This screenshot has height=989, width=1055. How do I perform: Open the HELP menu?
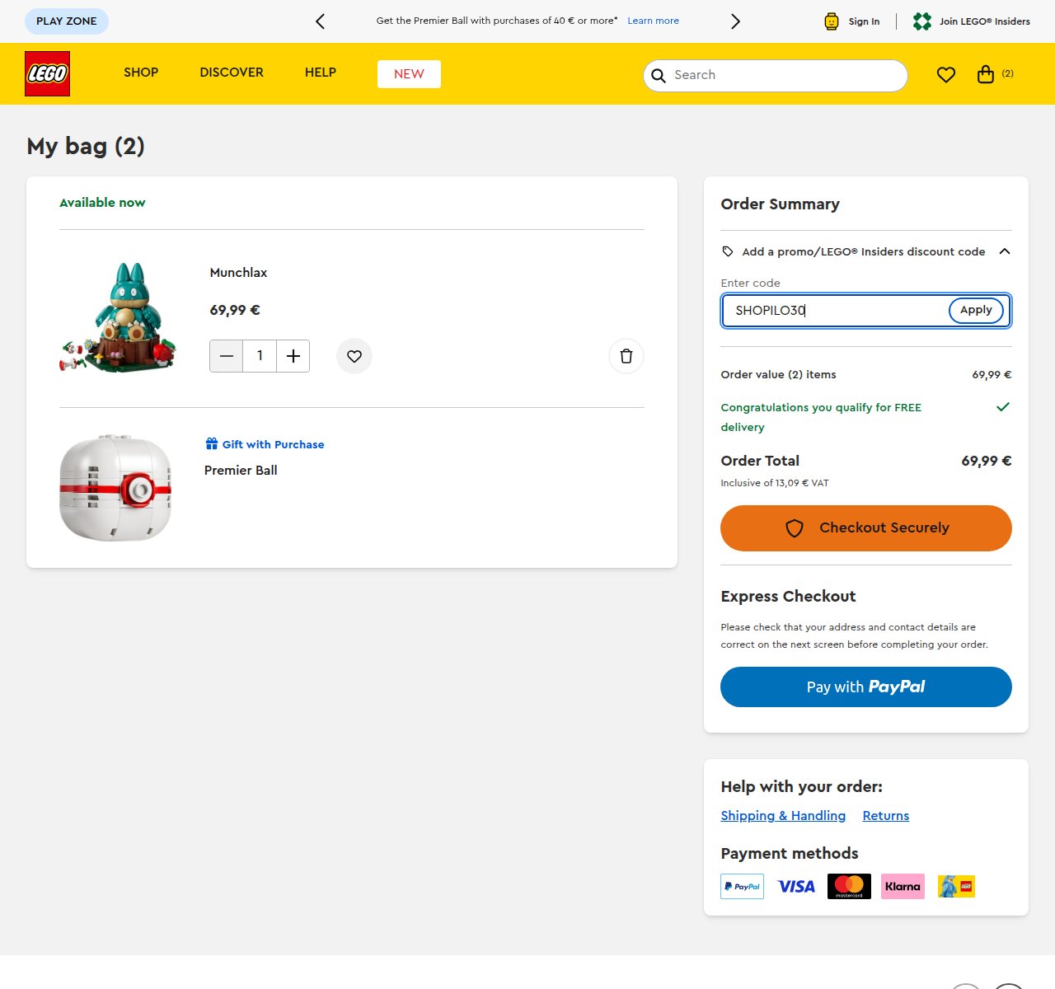point(321,73)
